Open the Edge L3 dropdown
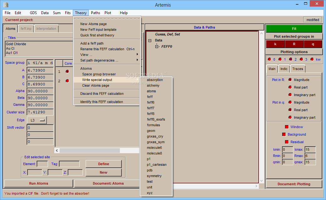This screenshot has width=326, height=200. click(37, 120)
